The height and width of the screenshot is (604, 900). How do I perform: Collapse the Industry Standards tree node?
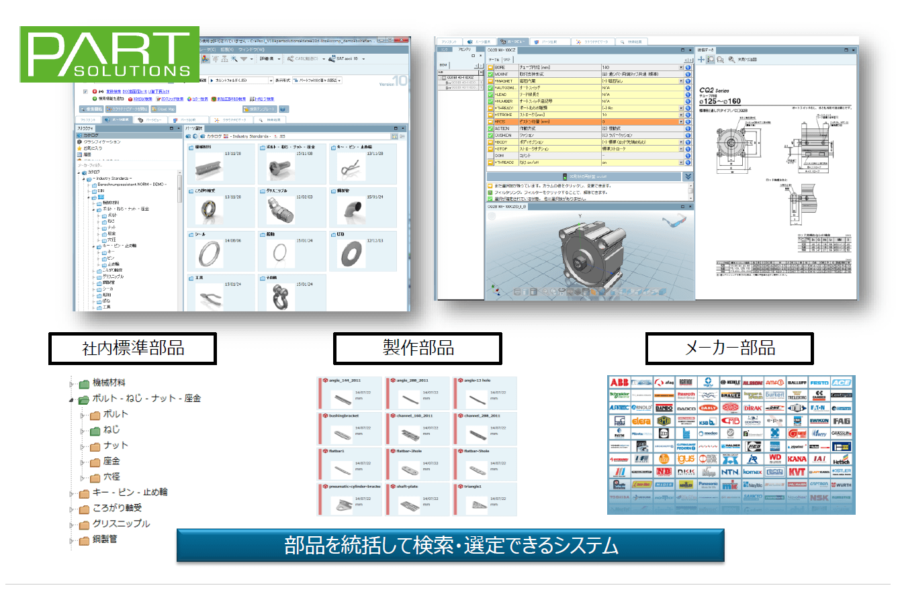point(84,179)
